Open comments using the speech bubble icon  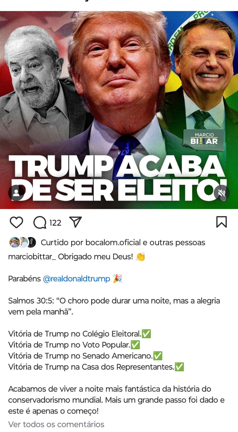40,222
